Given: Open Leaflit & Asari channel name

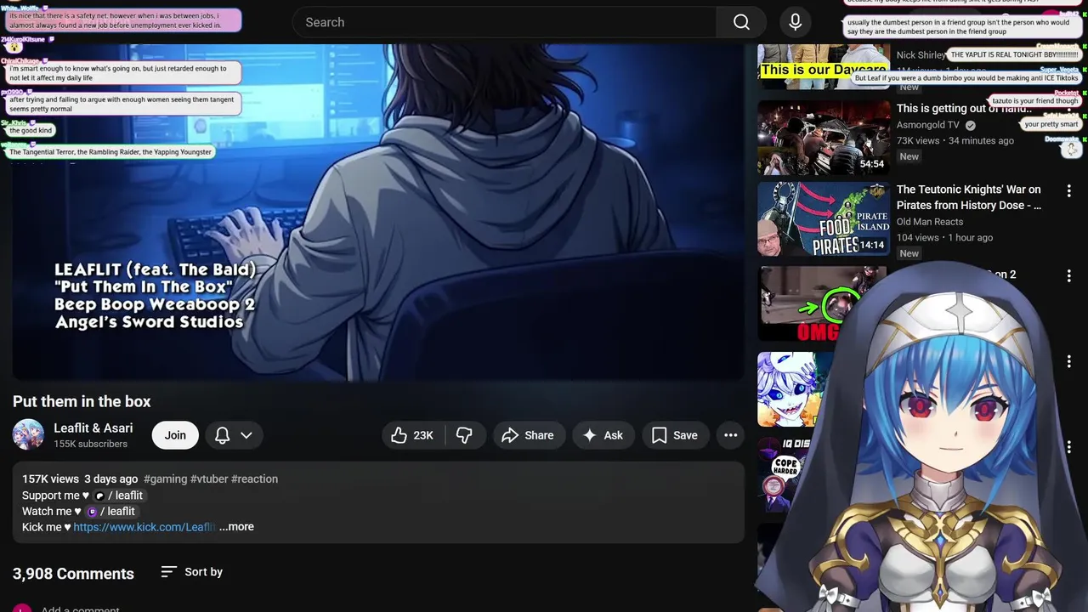Looking at the screenshot, I should tap(93, 428).
